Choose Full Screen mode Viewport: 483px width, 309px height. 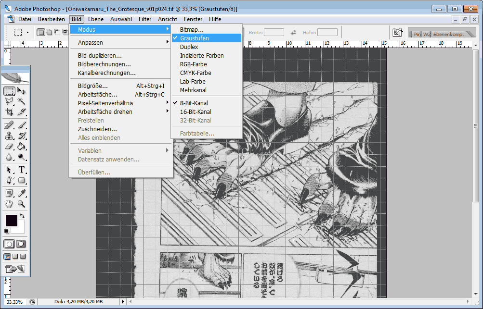pyautogui.click(x=23, y=257)
